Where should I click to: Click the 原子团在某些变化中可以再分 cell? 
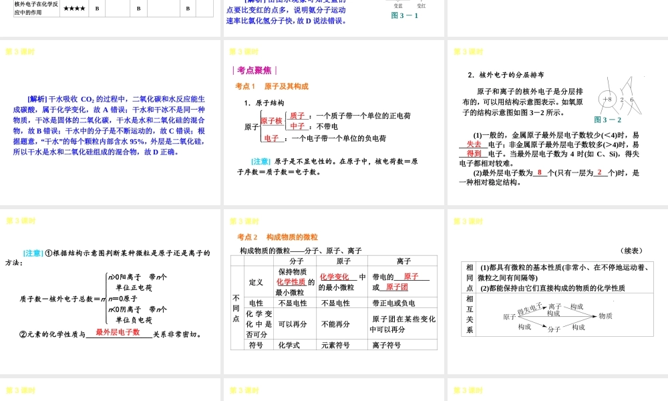click(403, 324)
